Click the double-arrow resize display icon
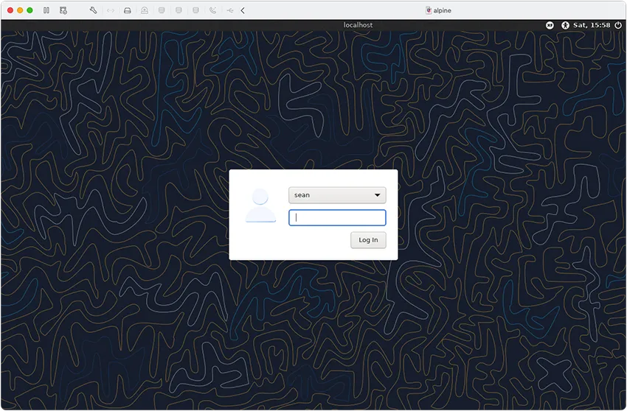Viewport: 627px width, 411px height. click(111, 10)
